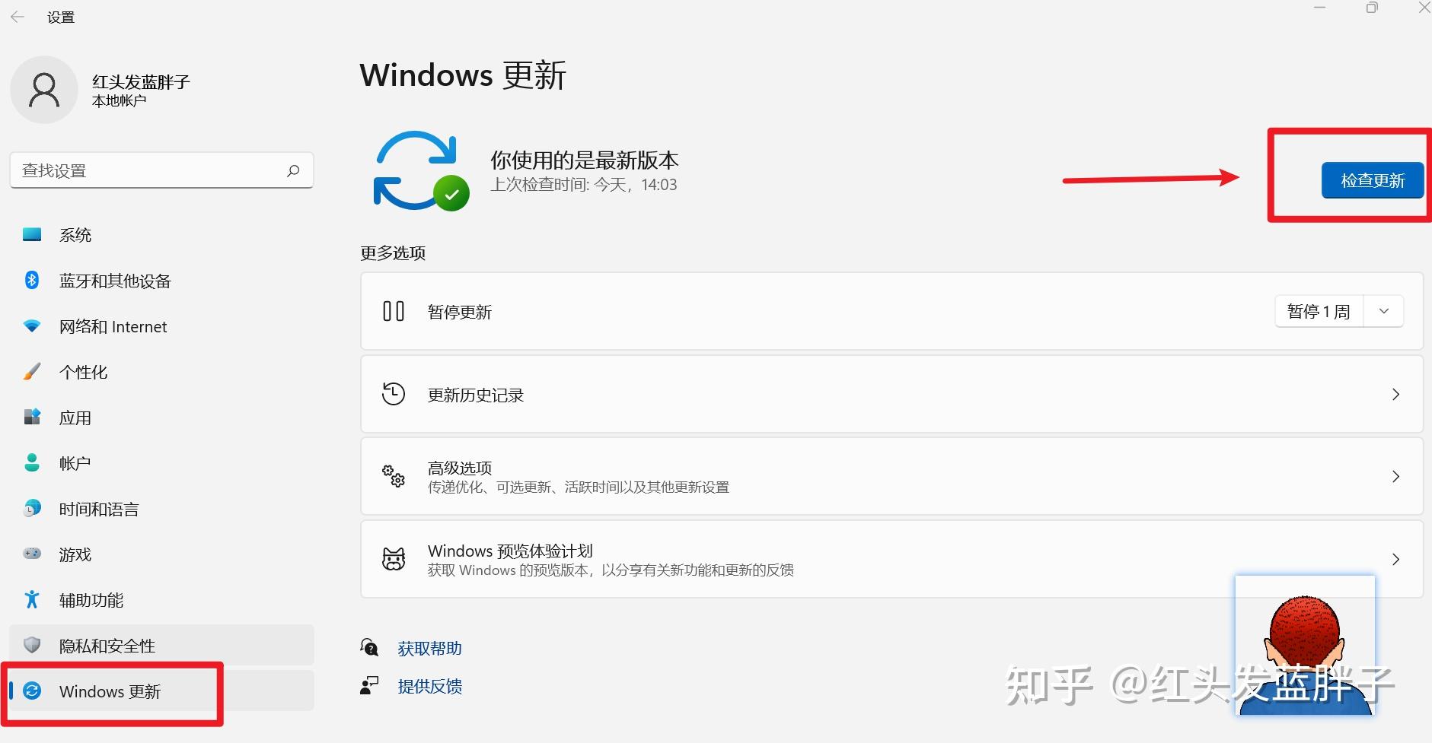
Task: Click the Insider Program cat icon
Action: point(394,560)
